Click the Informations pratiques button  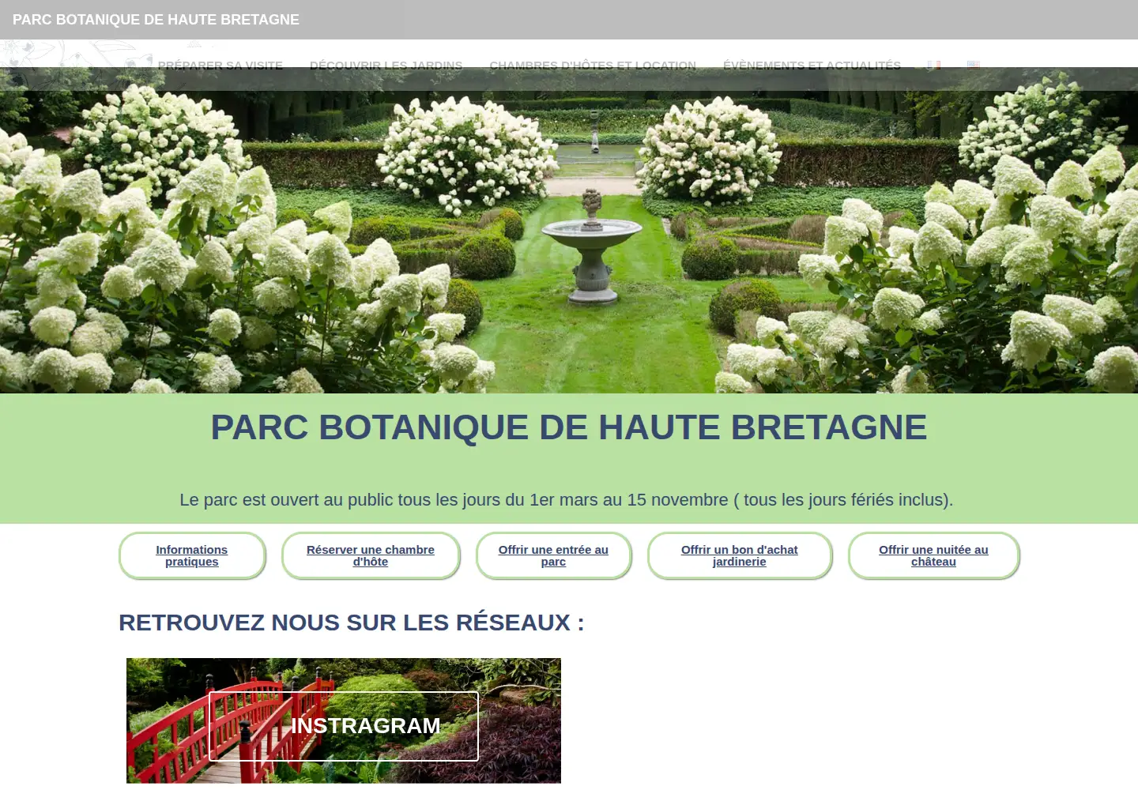(x=192, y=555)
